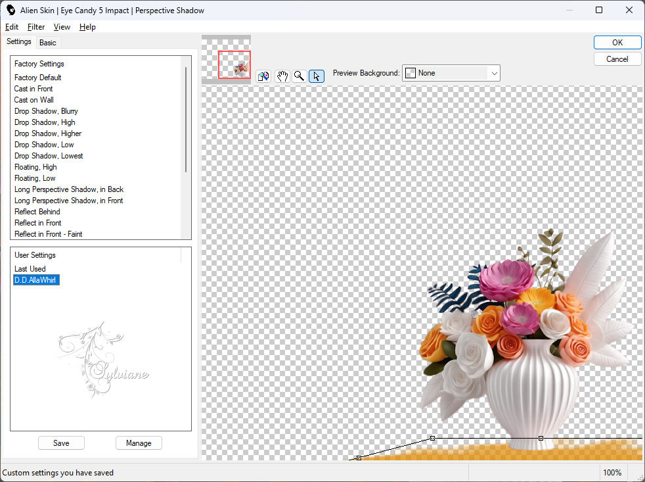Viewport: 645px width, 482px height.
Task: Select Long Perspective Shadow, in Back preset
Action: coord(69,189)
